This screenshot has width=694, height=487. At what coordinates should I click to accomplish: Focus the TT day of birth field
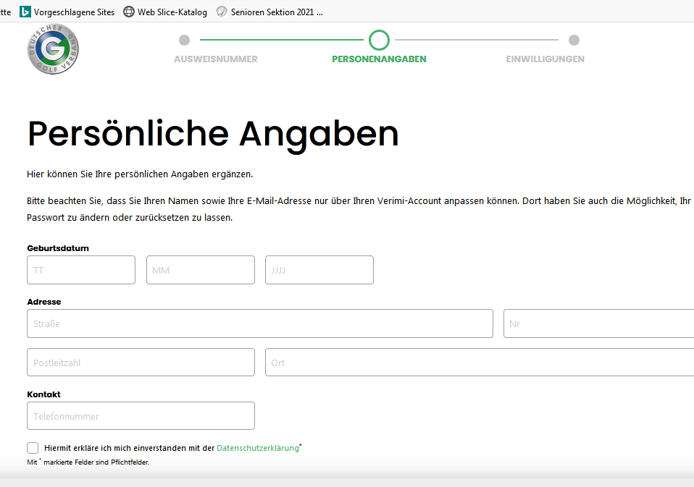pyautogui.click(x=81, y=270)
